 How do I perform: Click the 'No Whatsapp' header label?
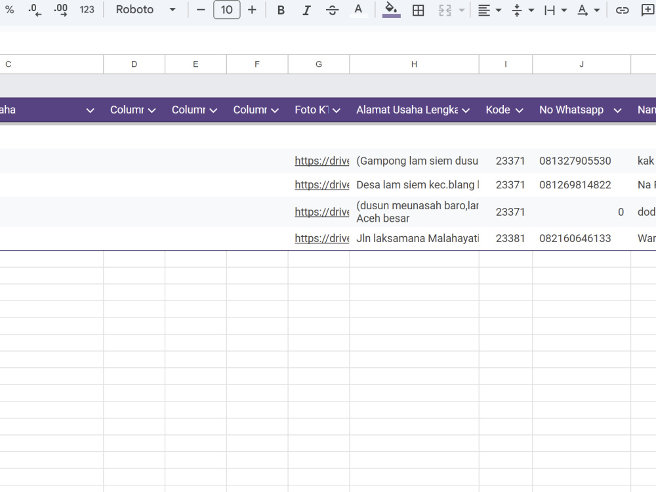571,110
